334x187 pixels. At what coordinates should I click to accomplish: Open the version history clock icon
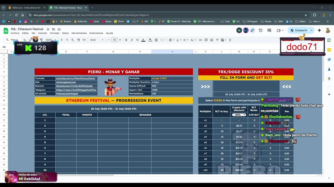(260, 30)
